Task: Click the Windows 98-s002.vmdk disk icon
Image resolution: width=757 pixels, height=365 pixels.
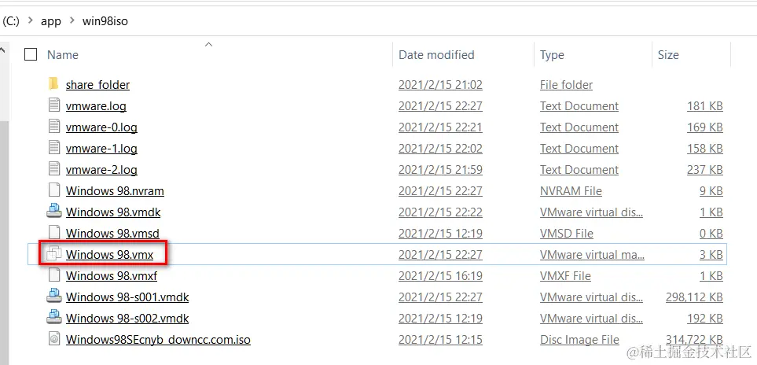Action: (x=54, y=318)
